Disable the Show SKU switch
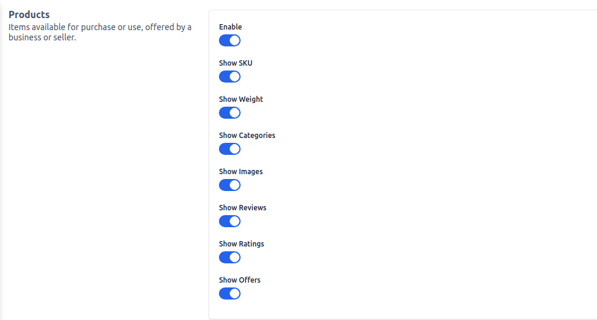The width and height of the screenshot is (597, 320). click(229, 77)
